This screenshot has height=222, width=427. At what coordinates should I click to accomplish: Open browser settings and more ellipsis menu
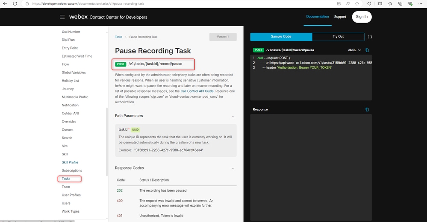click(420, 3)
